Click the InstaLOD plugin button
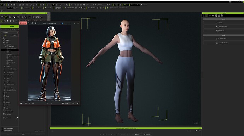This screenshot has width=244, height=136. 48,8
